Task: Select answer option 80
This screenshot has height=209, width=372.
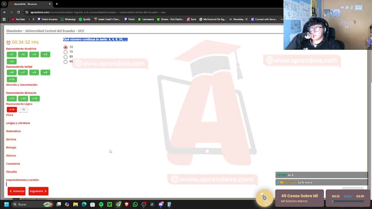Action: [x=65, y=57]
